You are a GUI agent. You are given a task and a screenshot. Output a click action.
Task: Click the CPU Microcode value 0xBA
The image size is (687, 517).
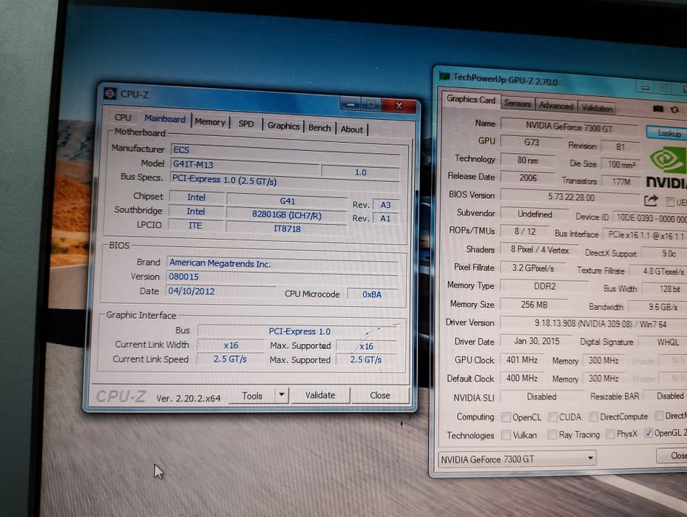tap(371, 294)
